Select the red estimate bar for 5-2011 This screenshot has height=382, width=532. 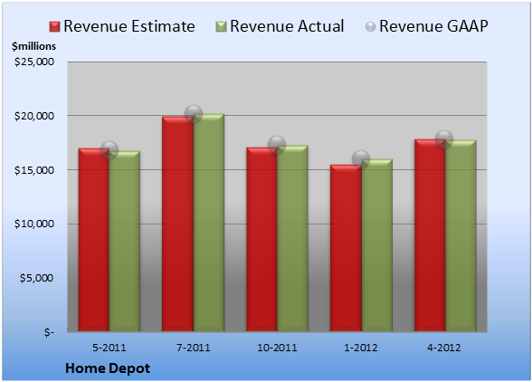tap(94, 240)
